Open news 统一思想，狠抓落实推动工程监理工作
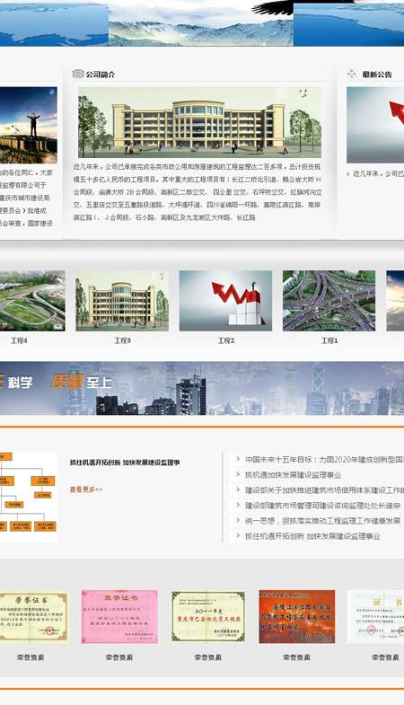The width and height of the screenshot is (404, 705). pos(322,521)
